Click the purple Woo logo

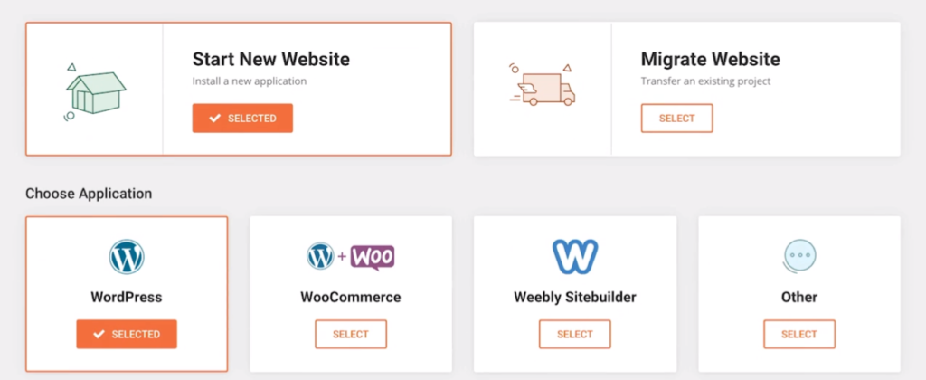(x=373, y=257)
